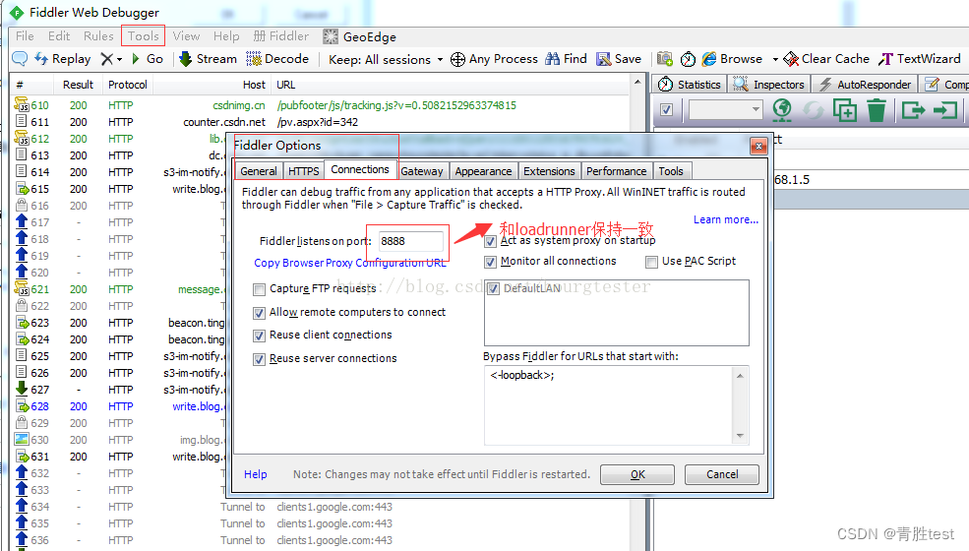Switch to the General options tab
Viewport: 969px width, 551px height.
259,170
